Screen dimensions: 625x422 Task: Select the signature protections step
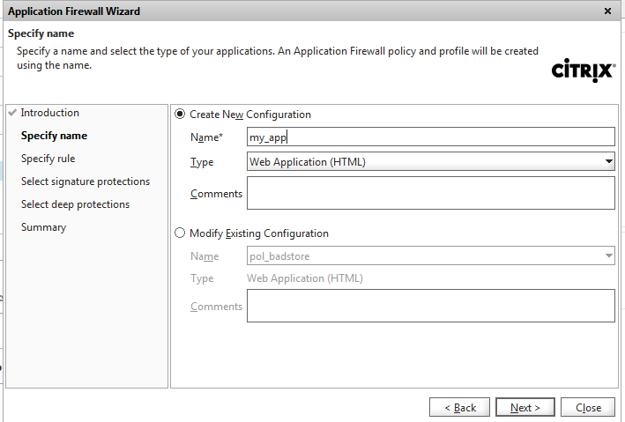click(85, 181)
